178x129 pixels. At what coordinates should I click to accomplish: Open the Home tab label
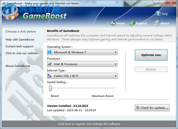(120, 23)
